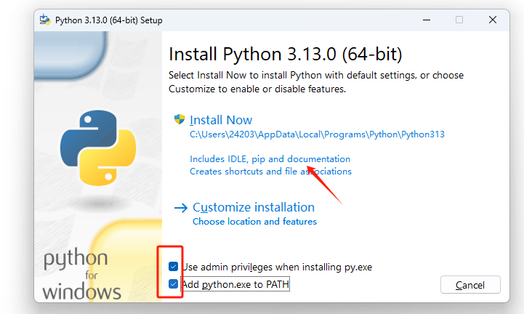Click the Python logo image
The height and width of the screenshot is (314, 524).
[98, 148]
